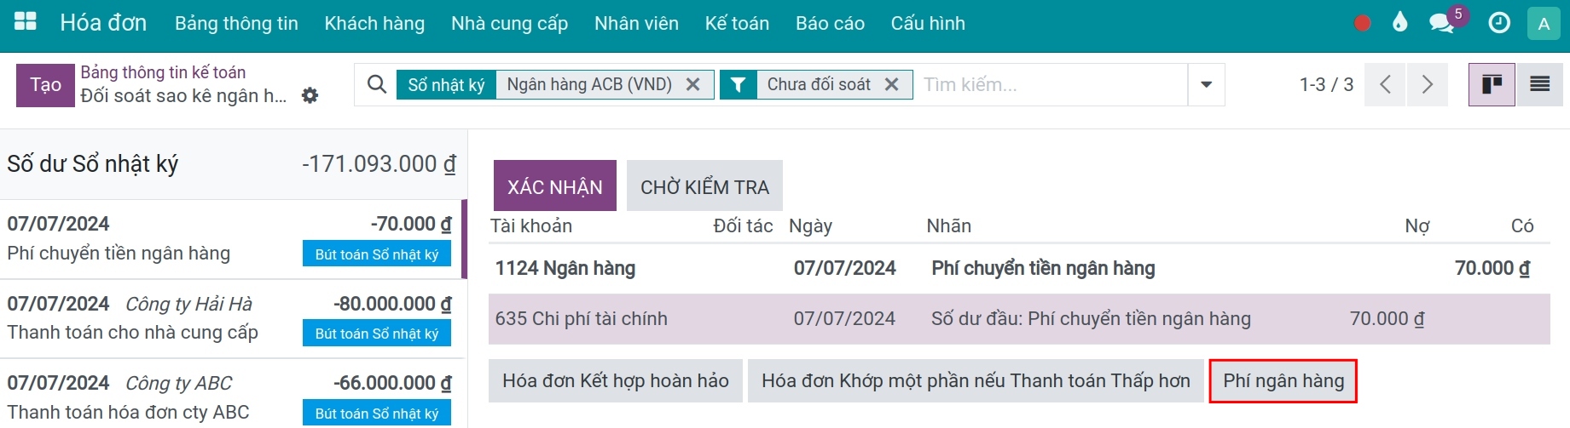Remove Chưa đối soát filter facet
Screen dimensions: 1570x428
(891, 84)
